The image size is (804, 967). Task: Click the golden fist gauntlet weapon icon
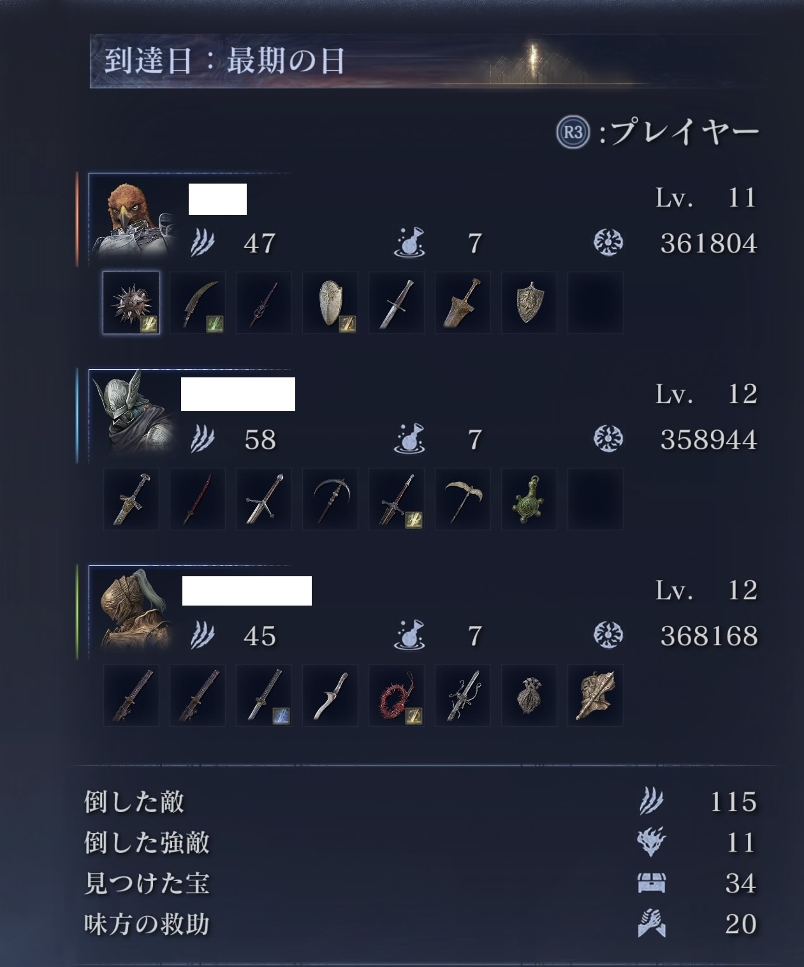pos(596,695)
